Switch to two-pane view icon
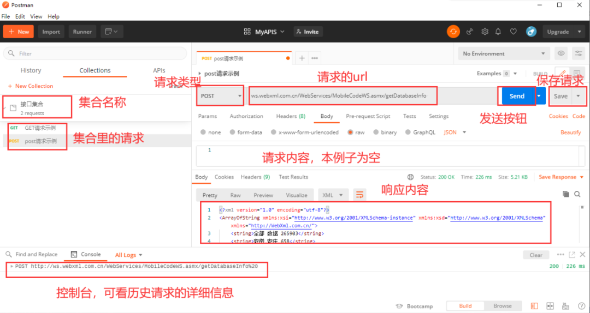Screen dimensions: 590x313 (550, 306)
